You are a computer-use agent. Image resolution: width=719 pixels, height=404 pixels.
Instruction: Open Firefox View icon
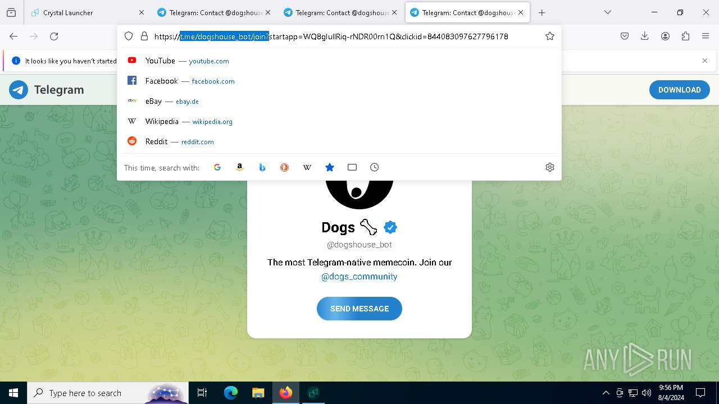pos(11,12)
